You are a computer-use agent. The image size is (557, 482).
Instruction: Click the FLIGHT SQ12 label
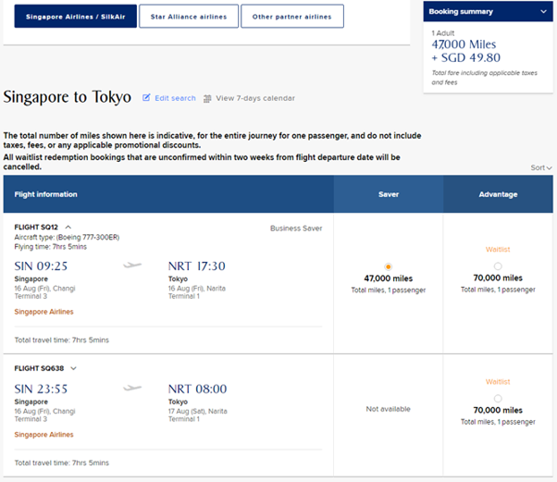pos(36,227)
